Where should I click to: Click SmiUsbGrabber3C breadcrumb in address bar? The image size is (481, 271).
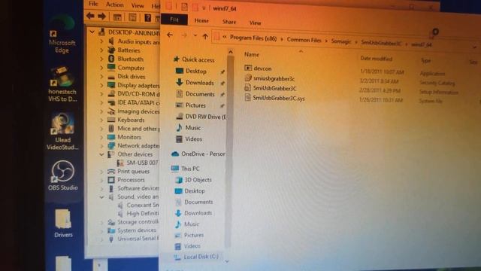pos(381,43)
